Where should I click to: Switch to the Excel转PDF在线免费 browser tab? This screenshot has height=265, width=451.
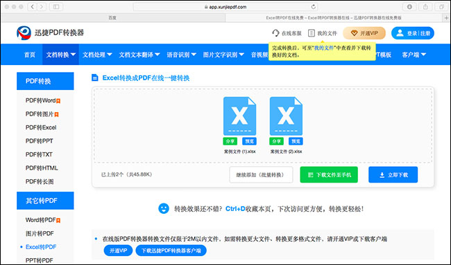[x=334, y=18]
